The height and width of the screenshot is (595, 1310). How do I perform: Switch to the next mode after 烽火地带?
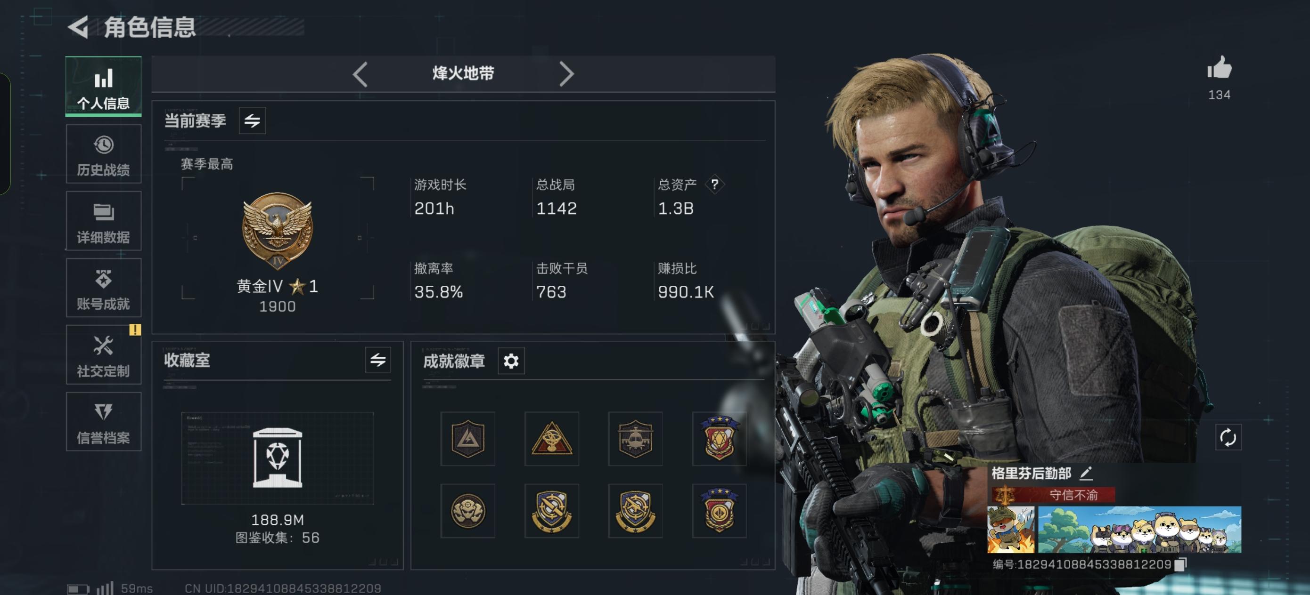click(x=566, y=74)
